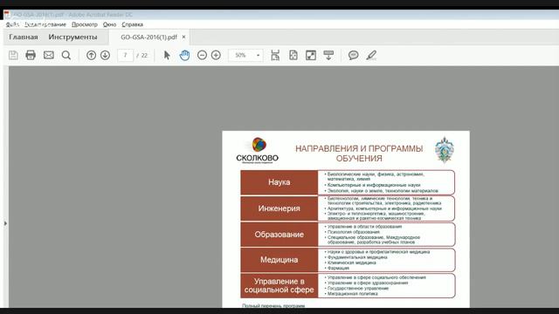Click the Инженерия heading in the slide
This screenshot has height=314, width=559.
click(x=279, y=208)
